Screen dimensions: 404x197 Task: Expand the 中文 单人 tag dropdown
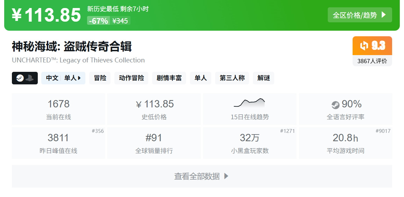63,78
